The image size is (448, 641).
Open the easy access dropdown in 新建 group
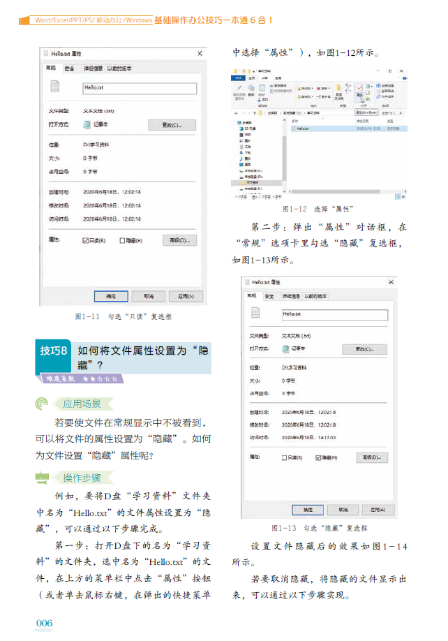click(348, 91)
